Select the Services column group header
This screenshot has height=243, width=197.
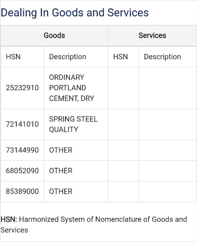point(152,36)
